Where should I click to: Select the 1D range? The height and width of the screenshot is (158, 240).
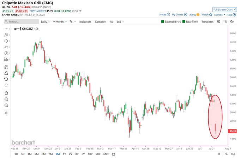click(16, 154)
